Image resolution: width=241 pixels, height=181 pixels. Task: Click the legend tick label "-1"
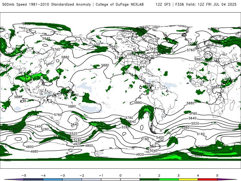[x=101, y=176]
